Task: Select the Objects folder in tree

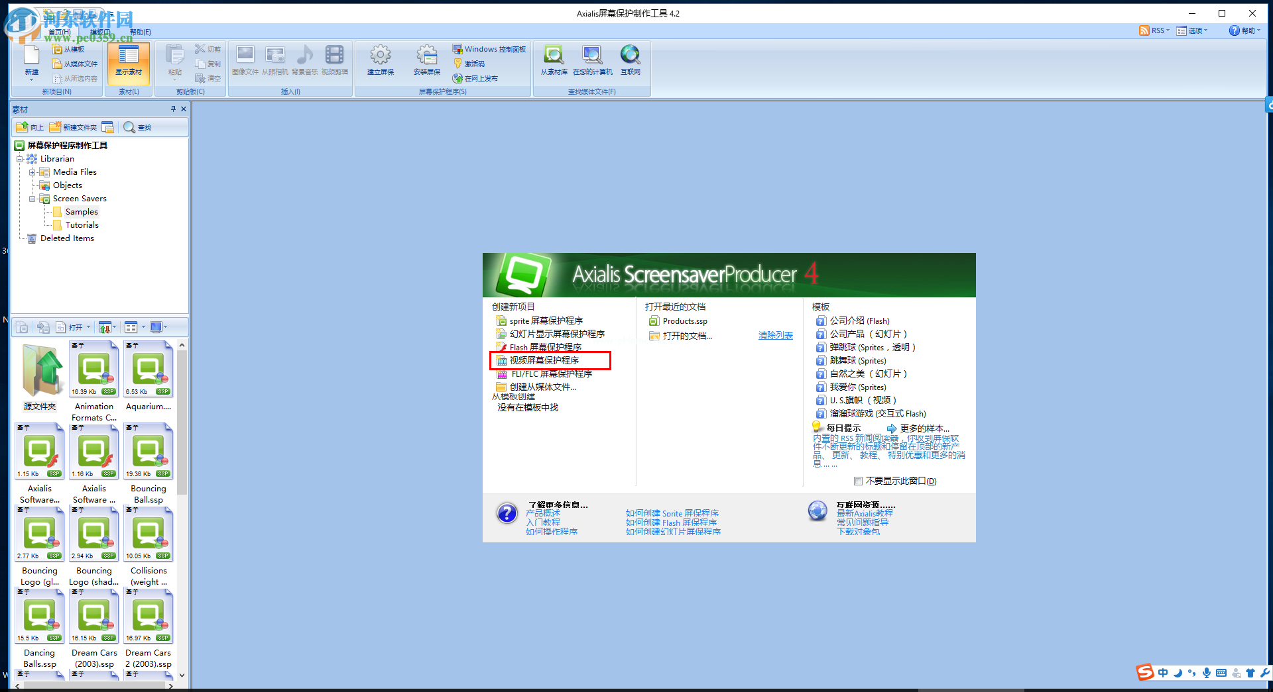Action: tap(67, 185)
